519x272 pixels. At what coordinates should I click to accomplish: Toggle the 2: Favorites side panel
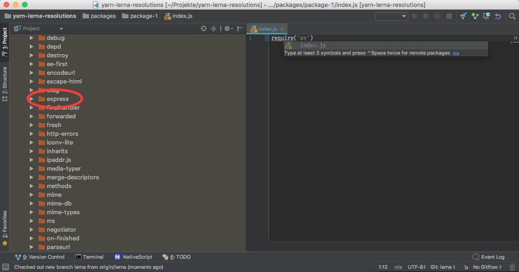pos(5,228)
